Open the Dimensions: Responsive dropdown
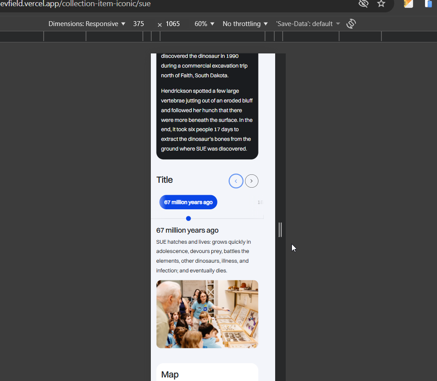This screenshot has height=381, width=437. point(87,24)
